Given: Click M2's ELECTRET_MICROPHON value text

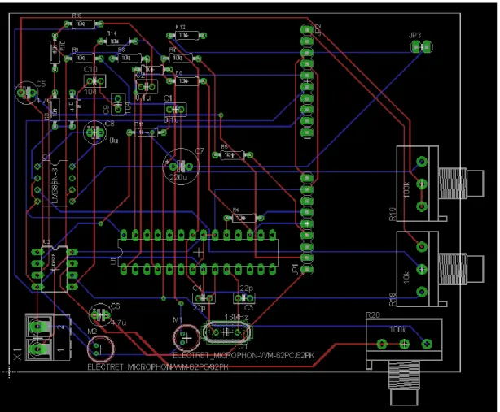Looking at the screenshot, I should coord(158,367).
